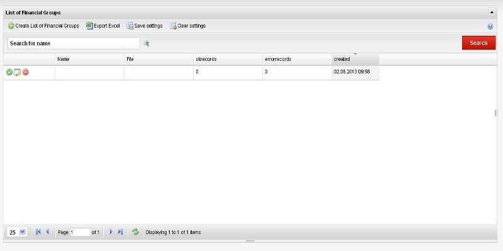Collapse the List of Financial Groups panel
The image size is (503, 251).
point(492,13)
